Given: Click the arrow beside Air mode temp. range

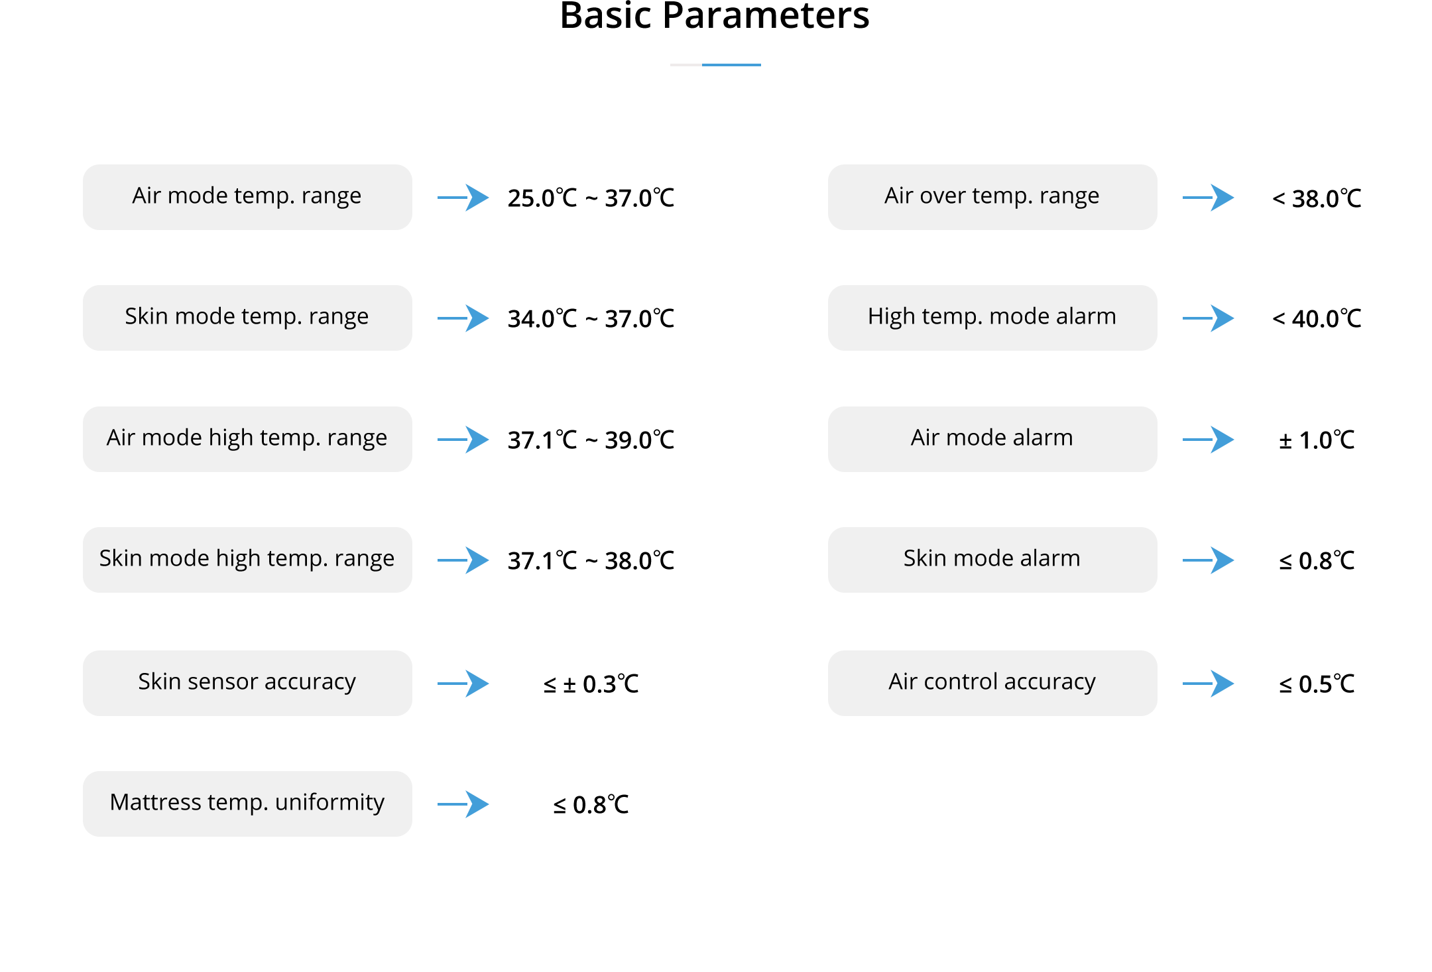Looking at the screenshot, I should point(463,198).
